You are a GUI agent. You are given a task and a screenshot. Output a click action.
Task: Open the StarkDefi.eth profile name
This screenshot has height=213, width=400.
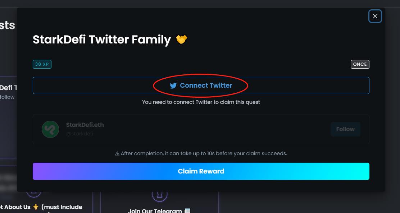[85, 125]
